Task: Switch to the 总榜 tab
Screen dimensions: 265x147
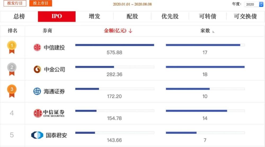Action: [x=19, y=16]
